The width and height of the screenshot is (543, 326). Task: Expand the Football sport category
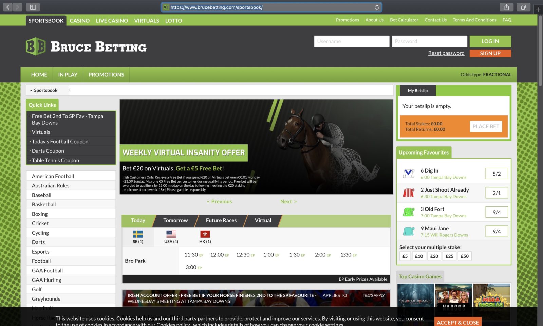tap(41, 261)
